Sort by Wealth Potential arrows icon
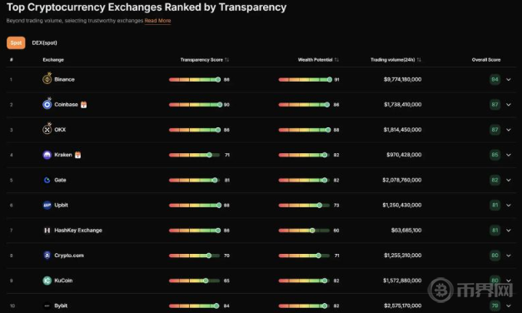This screenshot has width=522, height=313. pos(336,60)
